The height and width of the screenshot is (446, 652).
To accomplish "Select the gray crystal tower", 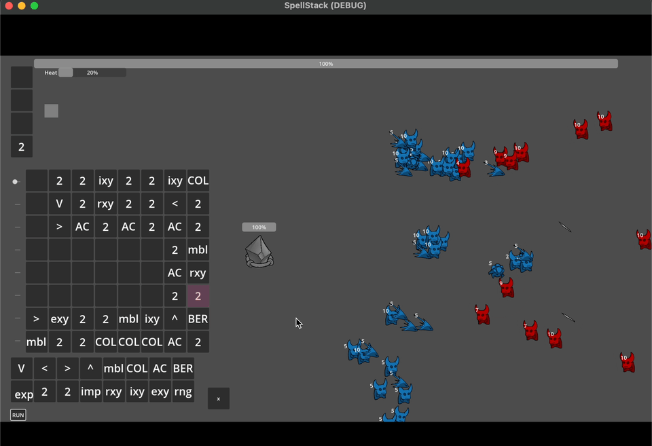I will 259,251.
